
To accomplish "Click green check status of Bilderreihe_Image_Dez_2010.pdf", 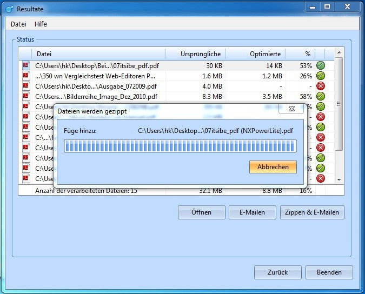I will [x=321, y=96].
